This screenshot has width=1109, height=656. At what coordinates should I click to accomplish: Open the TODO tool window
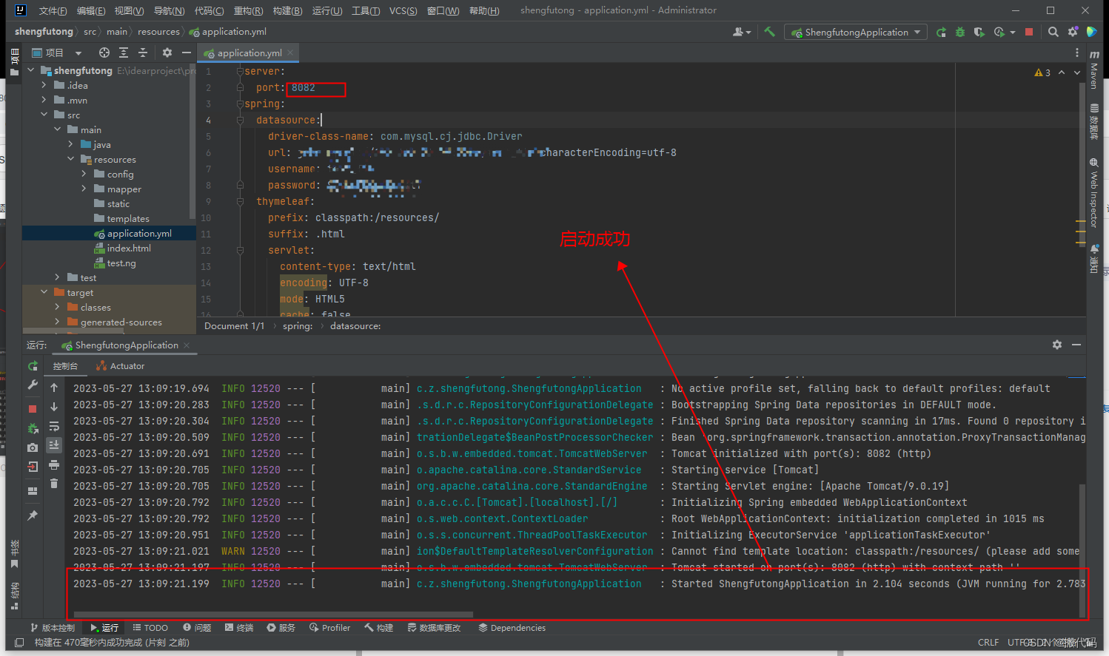click(x=150, y=628)
